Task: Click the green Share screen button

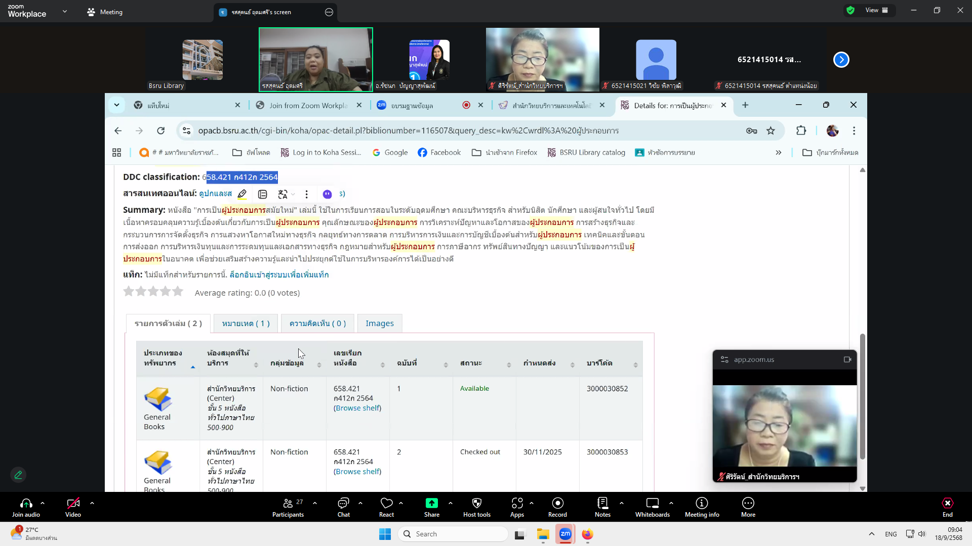Action: (x=432, y=507)
